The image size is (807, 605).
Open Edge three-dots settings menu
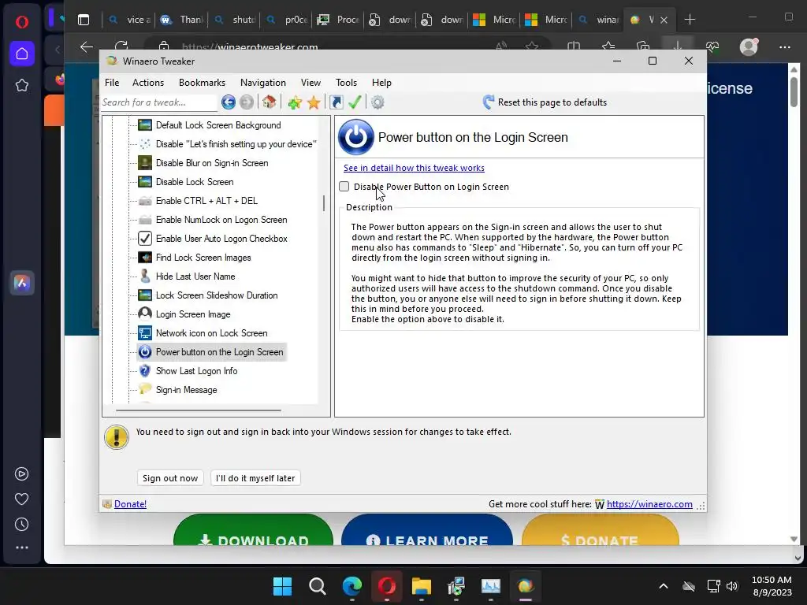point(784,47)
